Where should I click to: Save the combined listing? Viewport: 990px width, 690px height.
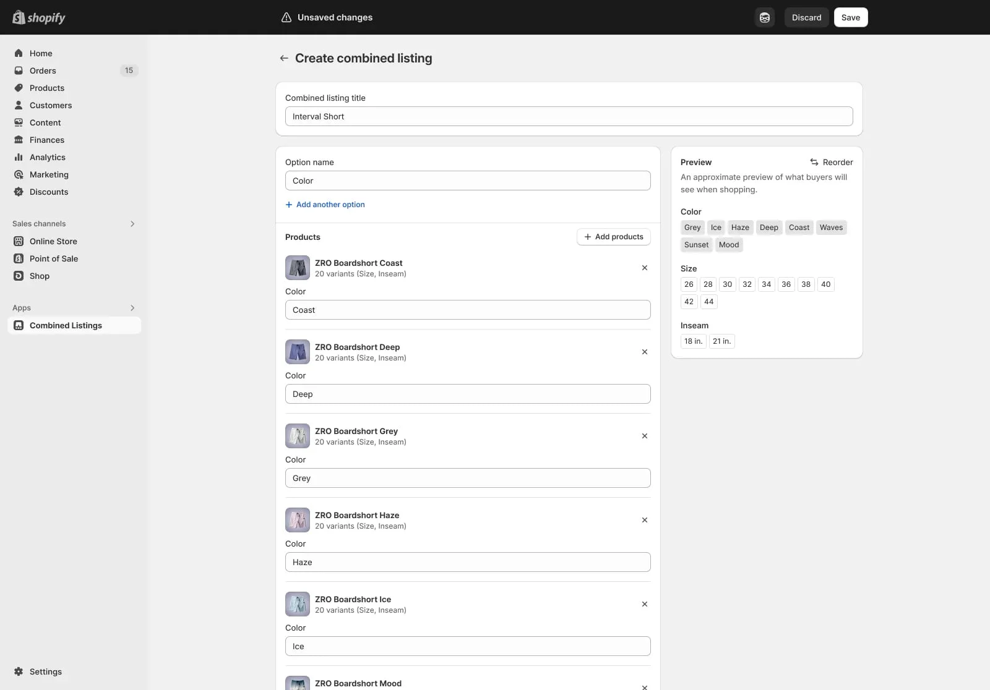pos(851,17)
